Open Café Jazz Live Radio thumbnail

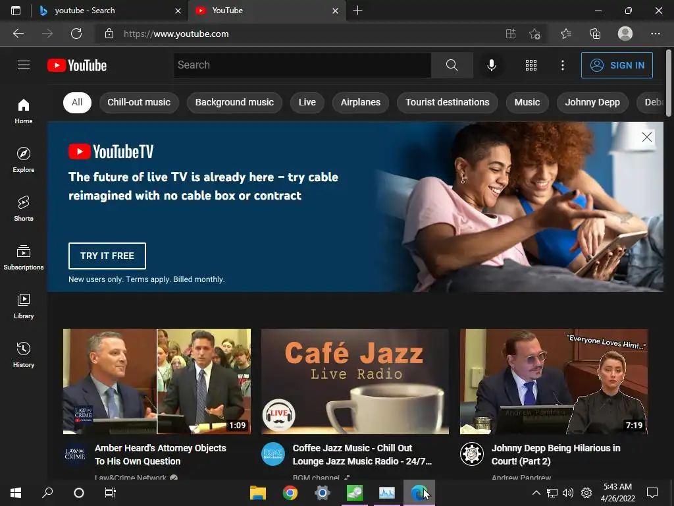click(x=355, y=381)
